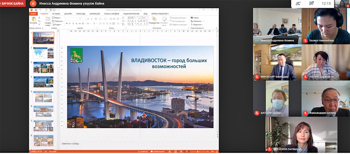The height and width of the screenshot is (154, 350).
Task: Click the Find (Найти) binoculars icon
Action: (192, 18)
